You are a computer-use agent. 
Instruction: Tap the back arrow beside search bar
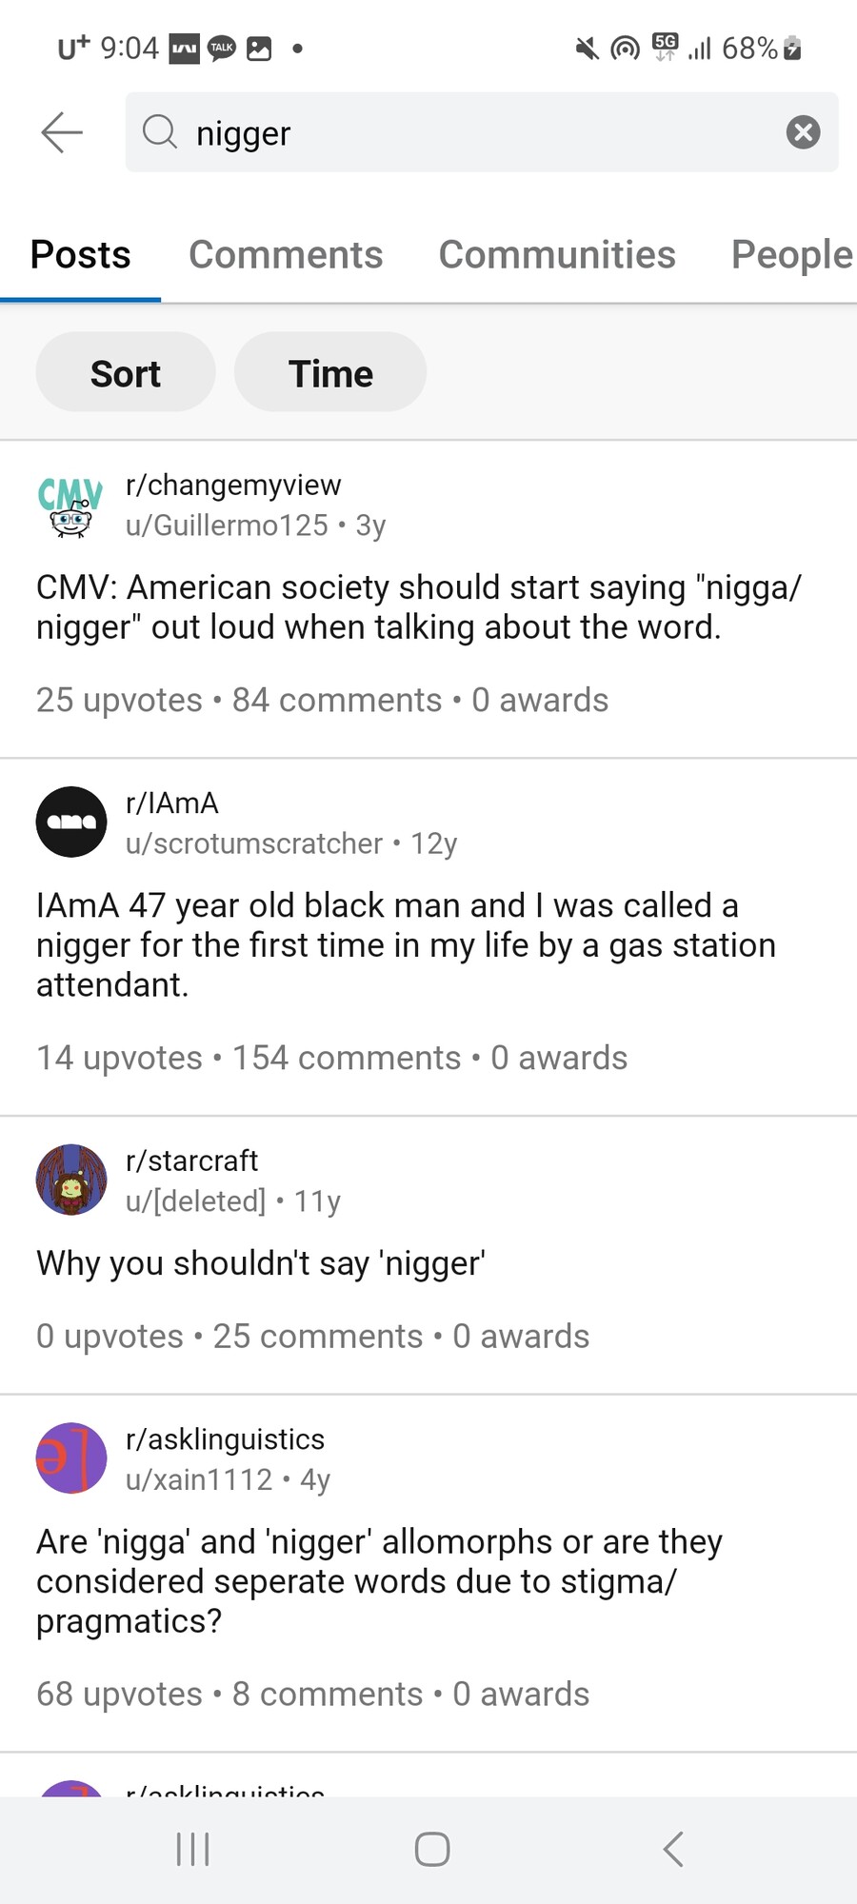[x=62, y=132]
